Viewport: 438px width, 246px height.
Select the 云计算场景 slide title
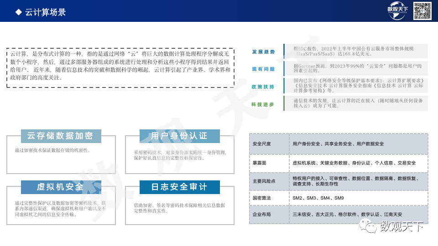pos(45,12)
